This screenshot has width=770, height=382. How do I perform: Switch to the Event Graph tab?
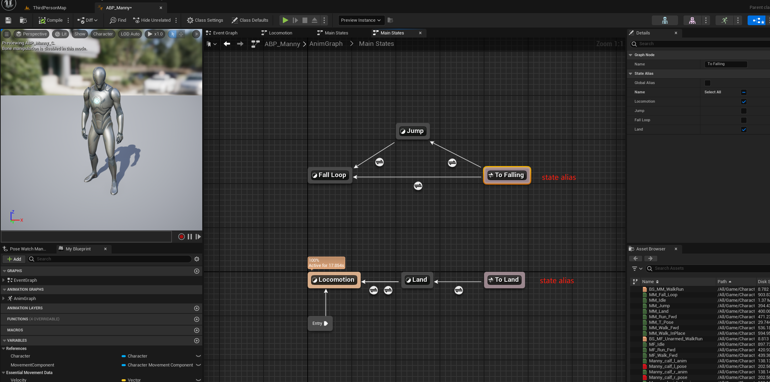pyautogui.click(x=225, y=33)
